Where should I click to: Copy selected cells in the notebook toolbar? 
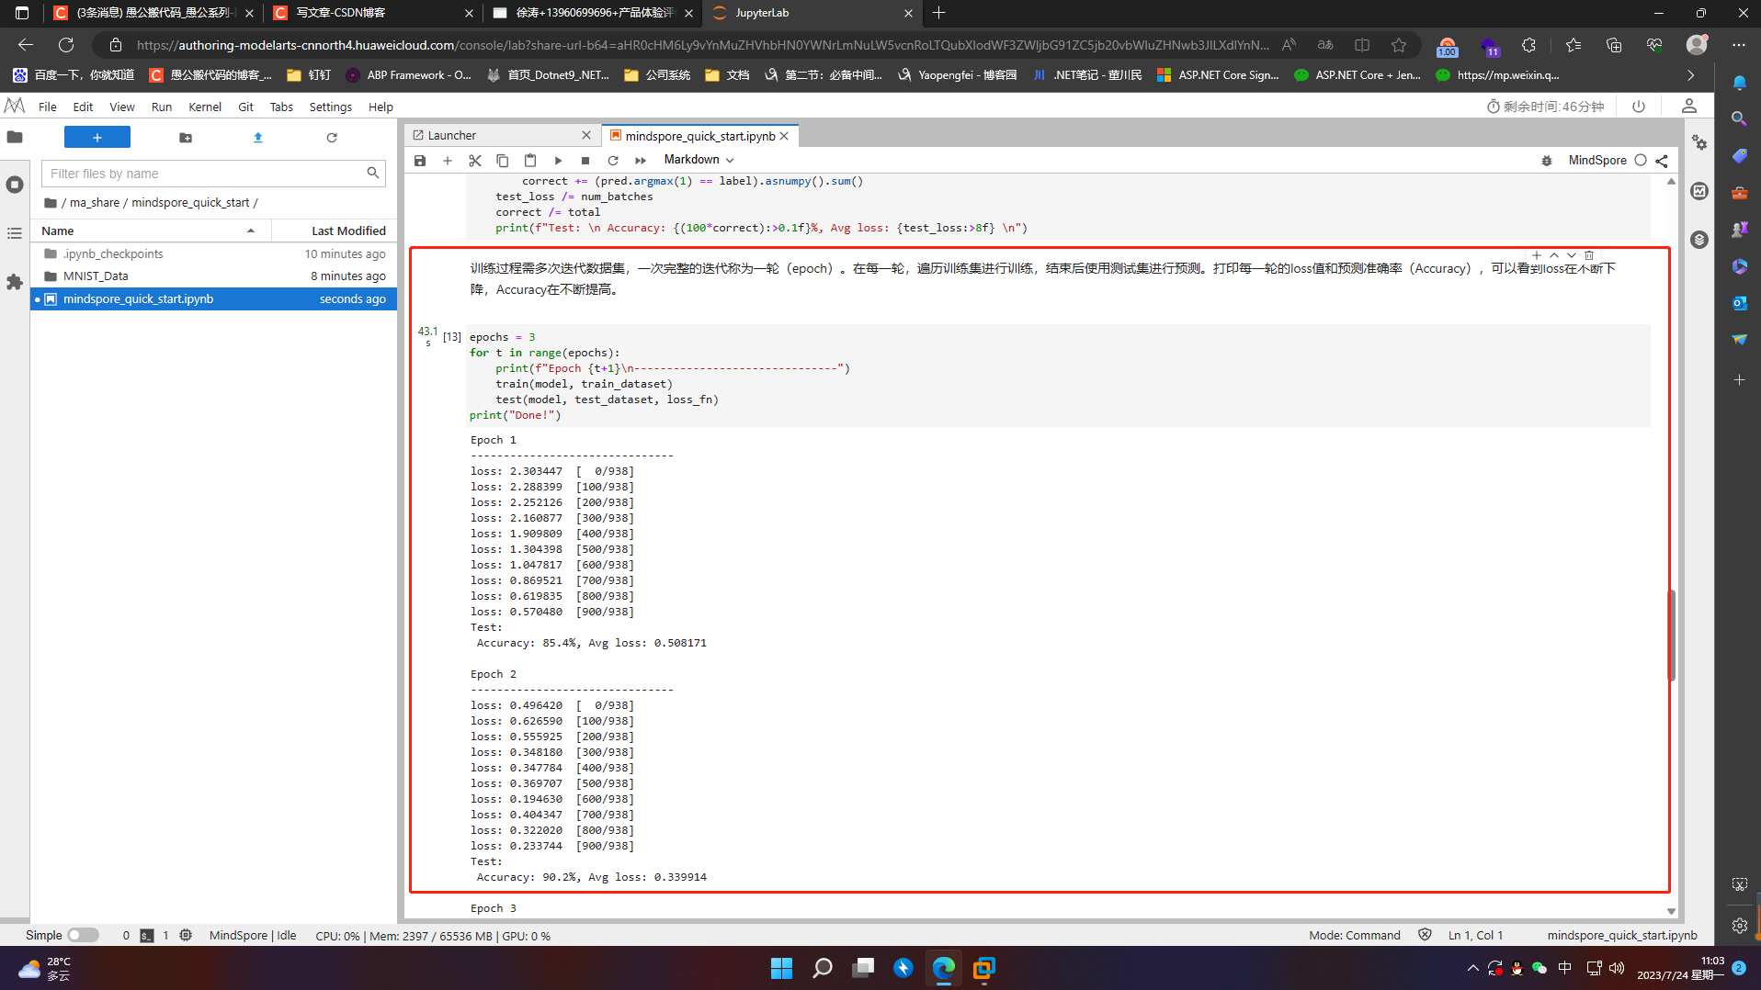(503, 161)
